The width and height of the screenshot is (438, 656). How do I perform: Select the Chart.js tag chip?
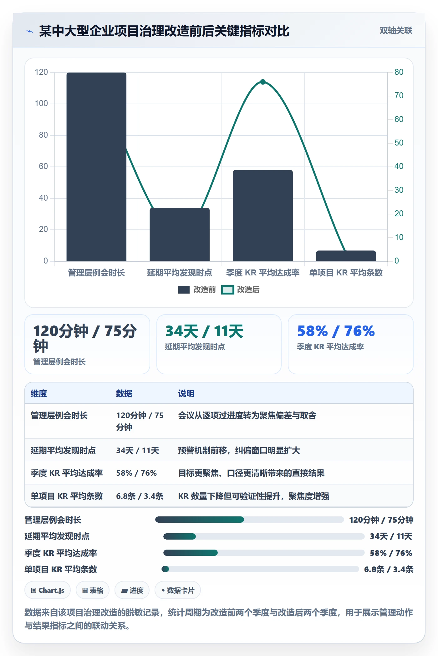48,590
